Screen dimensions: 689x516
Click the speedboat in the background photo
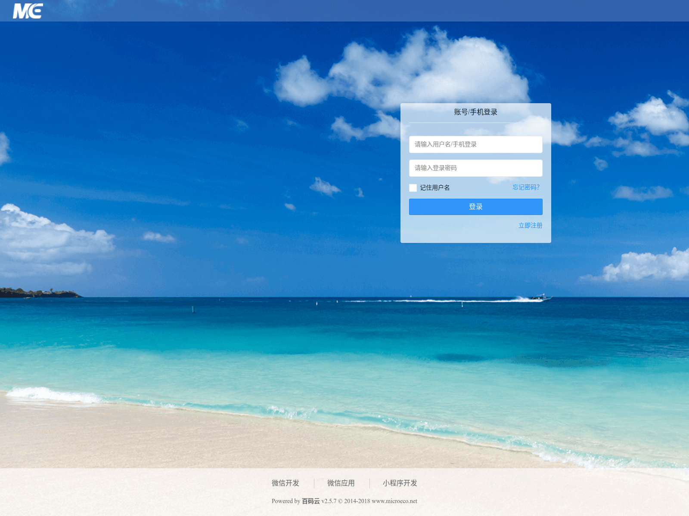(x=539, y=297)
